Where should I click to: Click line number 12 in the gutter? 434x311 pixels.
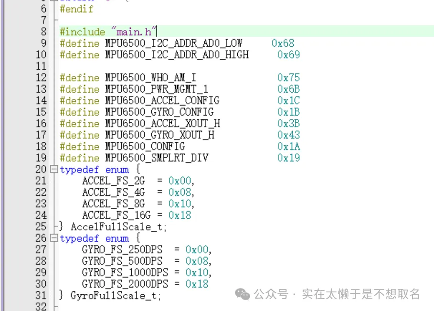tap(42, 78)
